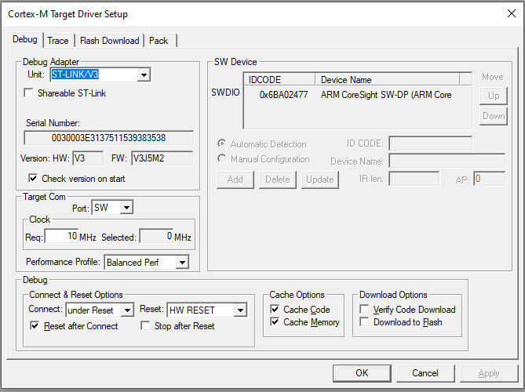Click the Device Name input field
This screenshot has width=525, height=392.
(447, 161)
